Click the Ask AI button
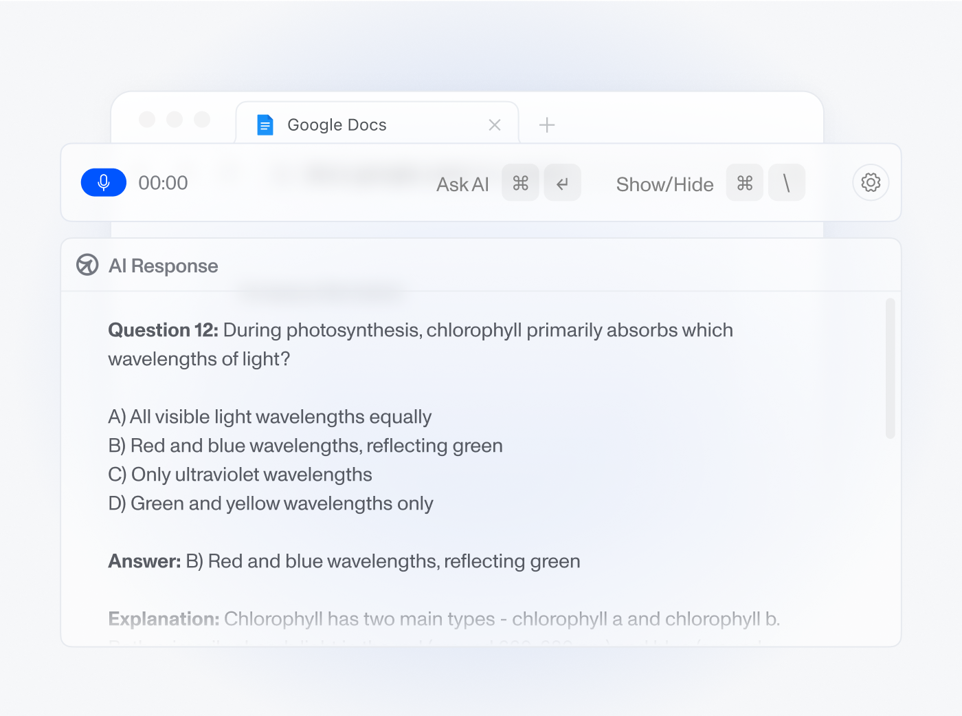Screen dimensions: 962x716 462,184
